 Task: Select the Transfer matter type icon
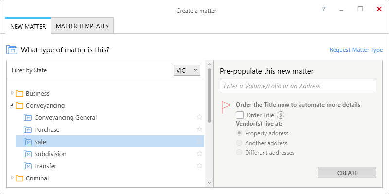pyautogui.click(x=28, y=166)
